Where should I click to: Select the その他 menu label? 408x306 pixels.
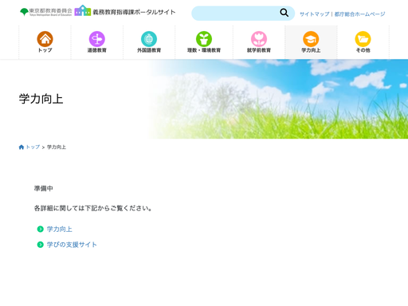coord(363,50)
